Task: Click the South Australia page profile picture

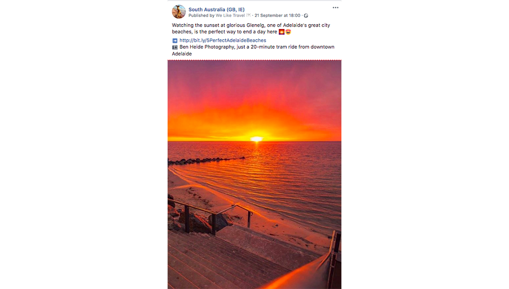Action: 179,12
